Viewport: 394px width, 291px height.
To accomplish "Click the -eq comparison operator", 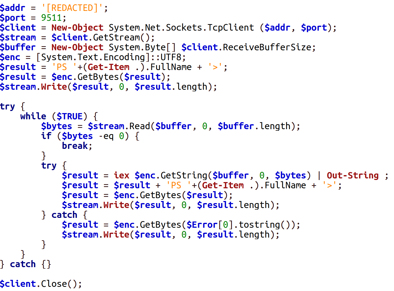I will pyautogui.click(x=106, y=136).
